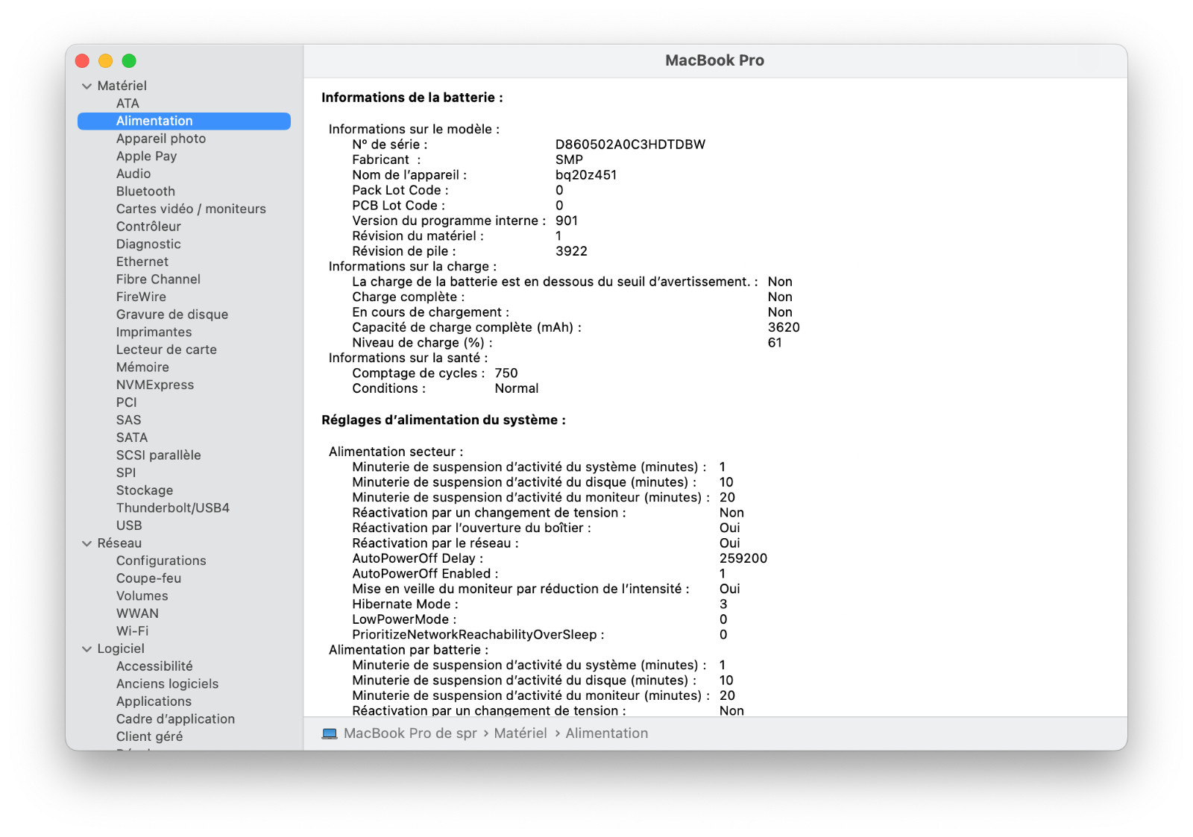The width and height of the screenshot is (1193, 837).
Task: Select SAS in the sidebar
Action: 128,420
